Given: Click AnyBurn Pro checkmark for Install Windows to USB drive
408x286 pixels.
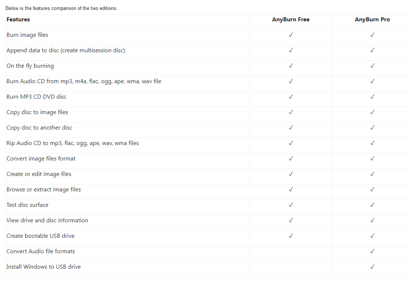Looking at the screenshot, I should (x=372, y=267).
